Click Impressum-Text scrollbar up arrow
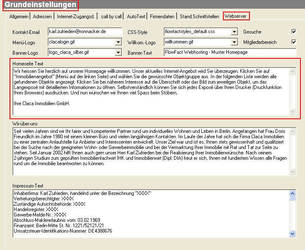This screenshot has height=250, width=305. 292,193
